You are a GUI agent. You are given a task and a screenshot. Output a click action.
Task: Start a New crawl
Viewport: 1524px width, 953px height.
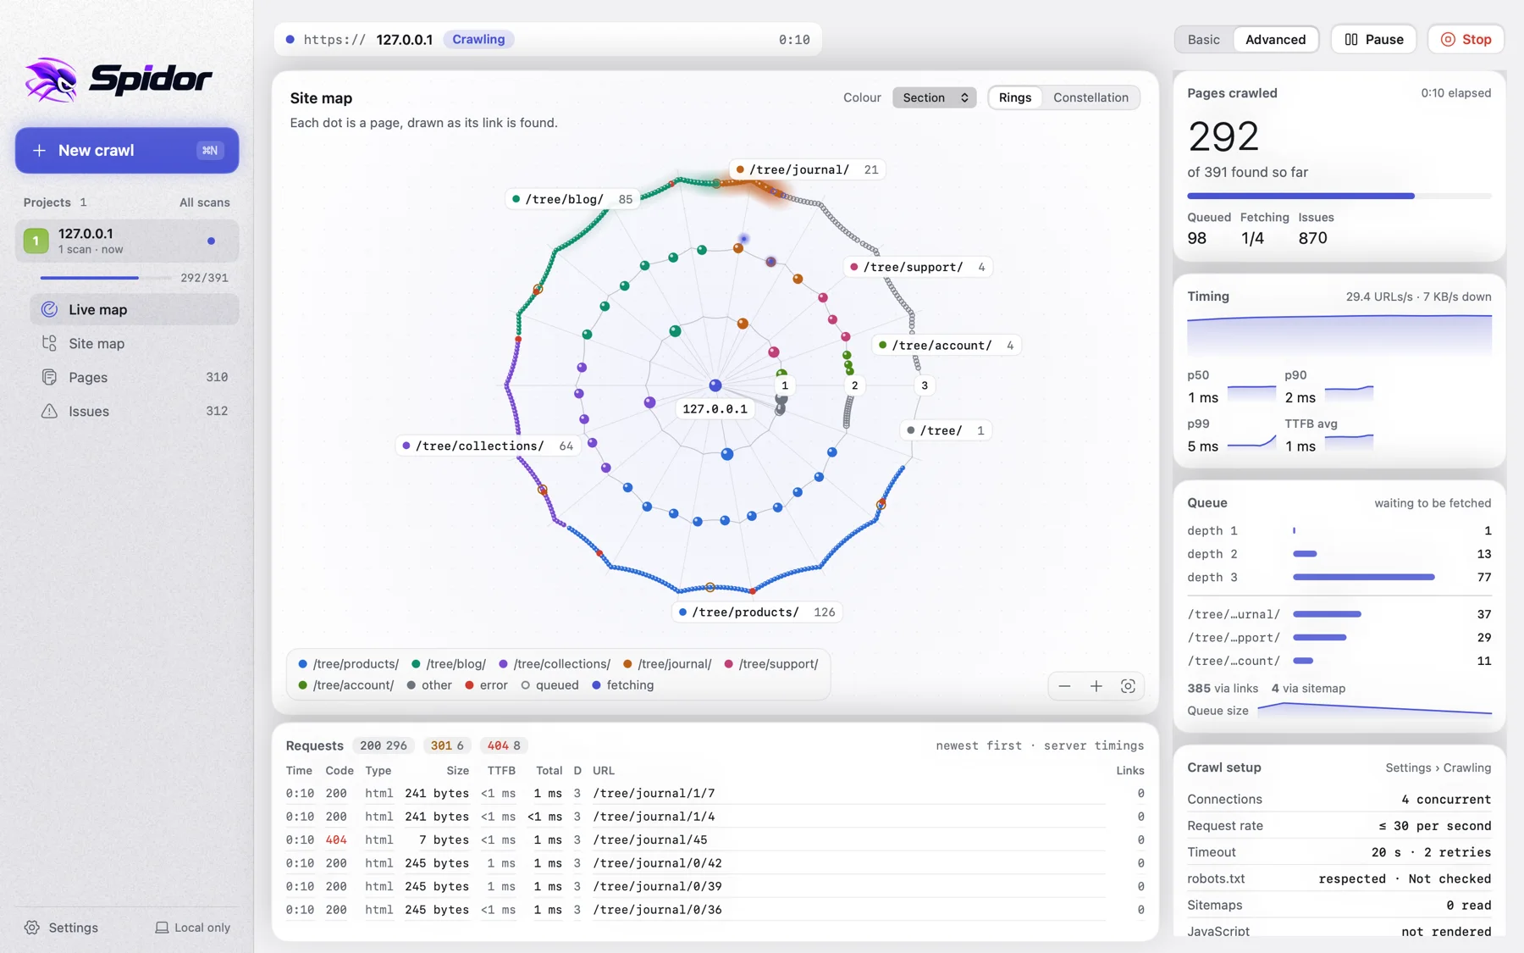click(x=127, y=150)
